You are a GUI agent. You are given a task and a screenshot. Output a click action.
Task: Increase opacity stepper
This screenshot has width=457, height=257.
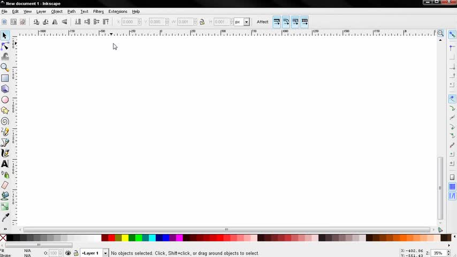click(x=60, y=252)
